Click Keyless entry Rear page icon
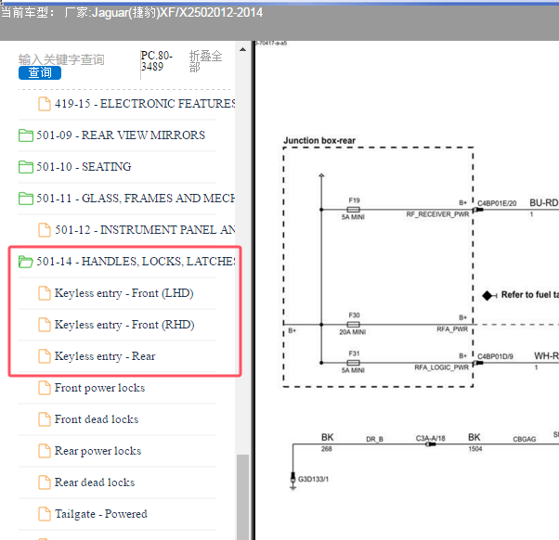 (x=45, y=356)
